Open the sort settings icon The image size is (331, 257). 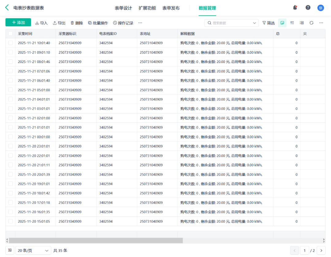pyautogui.click(x=292, y=23)
